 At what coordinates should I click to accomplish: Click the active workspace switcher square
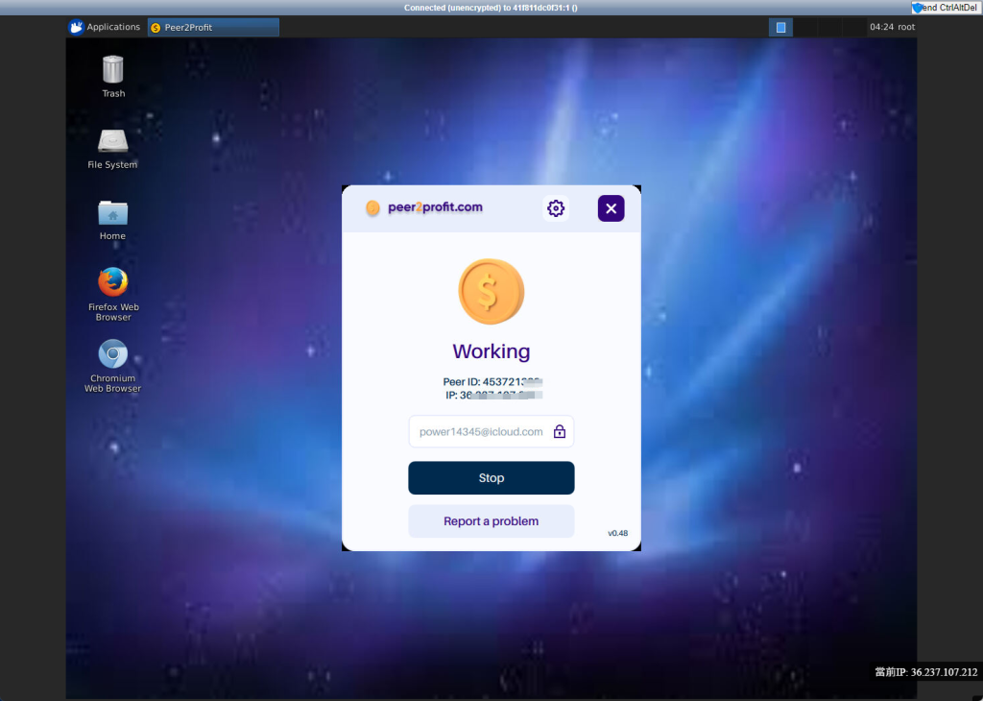click(x=780, y=27)
